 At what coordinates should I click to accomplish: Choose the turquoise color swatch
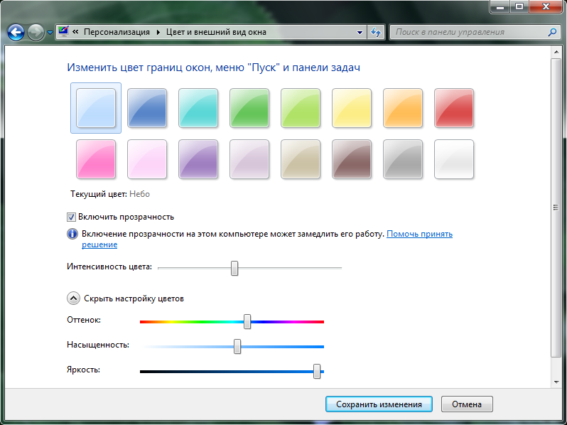198,108
